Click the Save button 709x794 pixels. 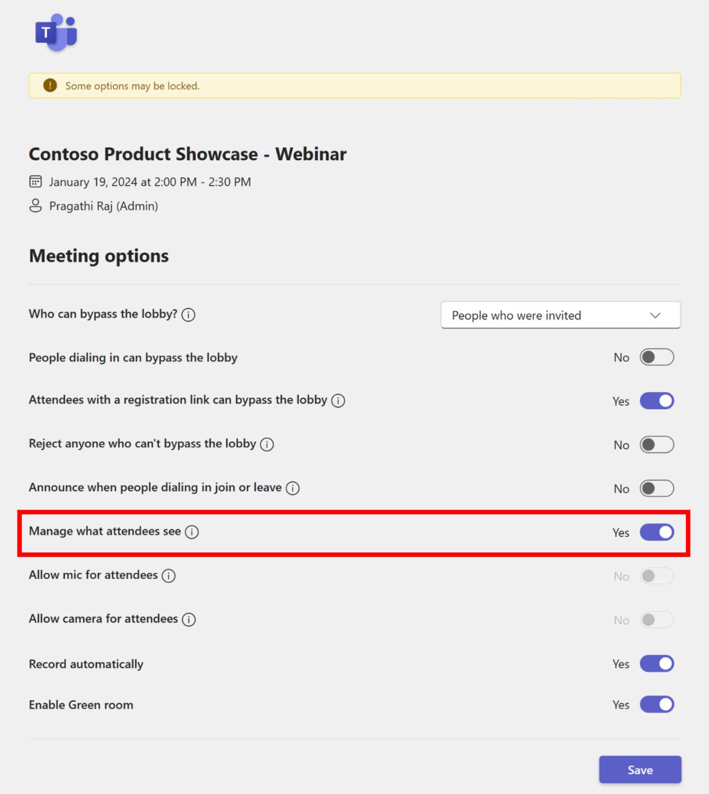(x=640, y=769)
